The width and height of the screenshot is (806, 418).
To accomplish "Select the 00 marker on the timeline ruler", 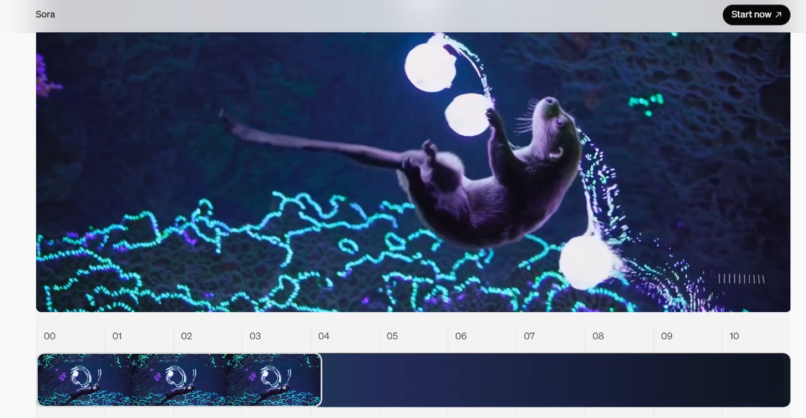I will point(49,336).
